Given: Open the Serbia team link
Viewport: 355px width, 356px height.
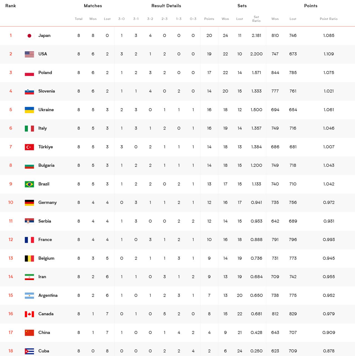Looking at the screenshot, I should point(45,221).
